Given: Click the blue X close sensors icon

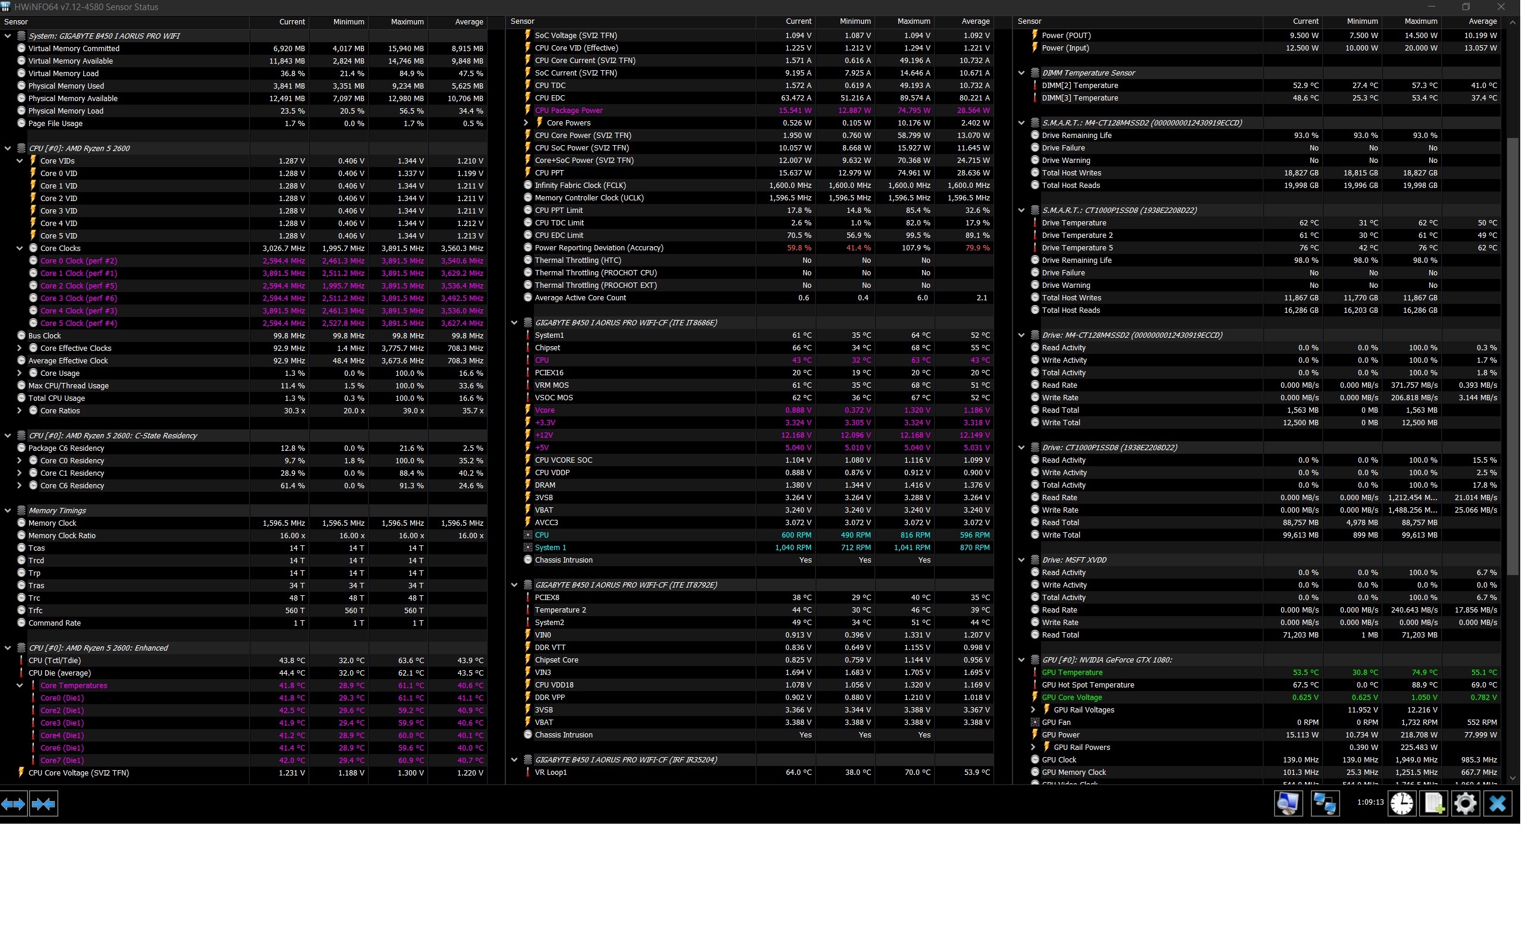Looking at the screenshot, I should point(1498,803).
